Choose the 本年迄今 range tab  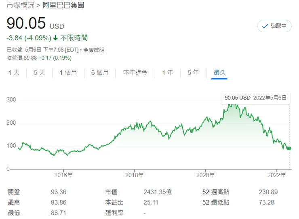click(135, 72)
